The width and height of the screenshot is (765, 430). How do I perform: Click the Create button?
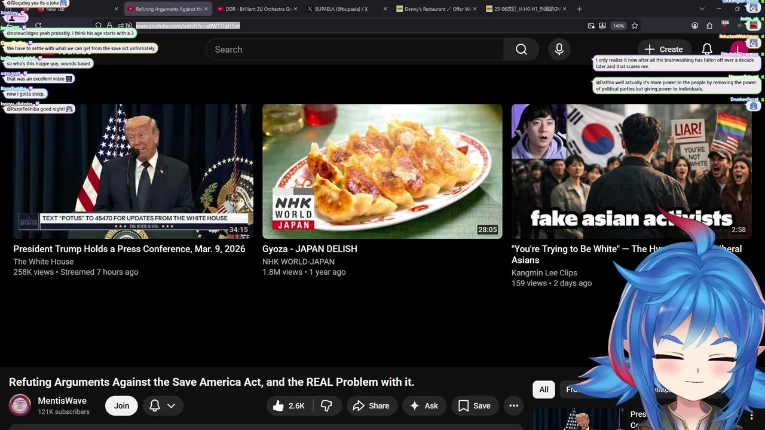[664, 50]
